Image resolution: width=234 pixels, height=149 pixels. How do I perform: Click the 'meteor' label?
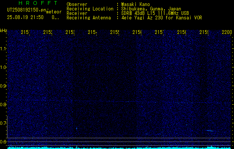coord(54,12)
